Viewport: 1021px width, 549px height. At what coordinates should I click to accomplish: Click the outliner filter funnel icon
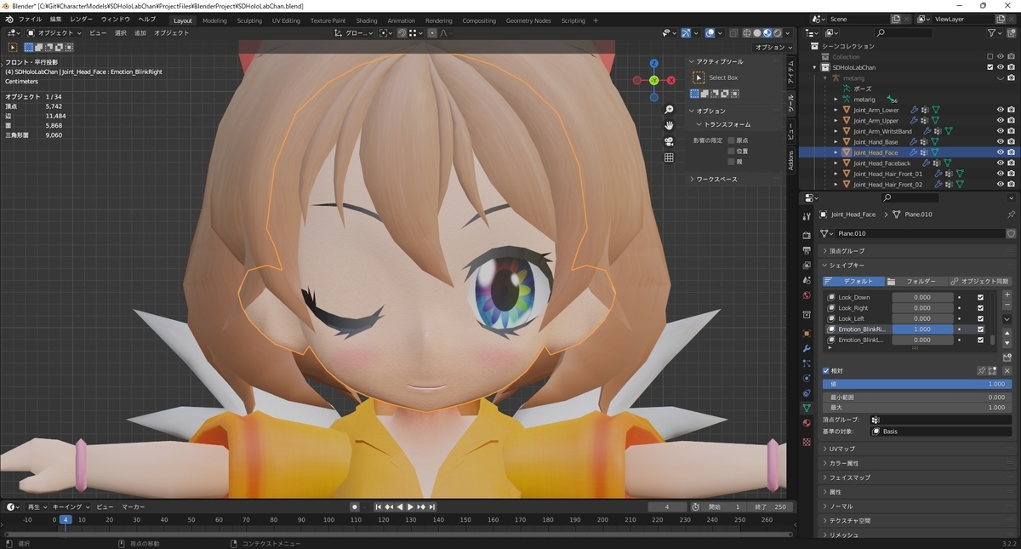993,32
